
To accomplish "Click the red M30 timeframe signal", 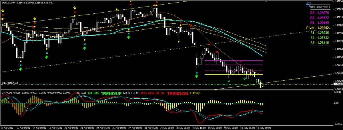I will pos(151,93).
